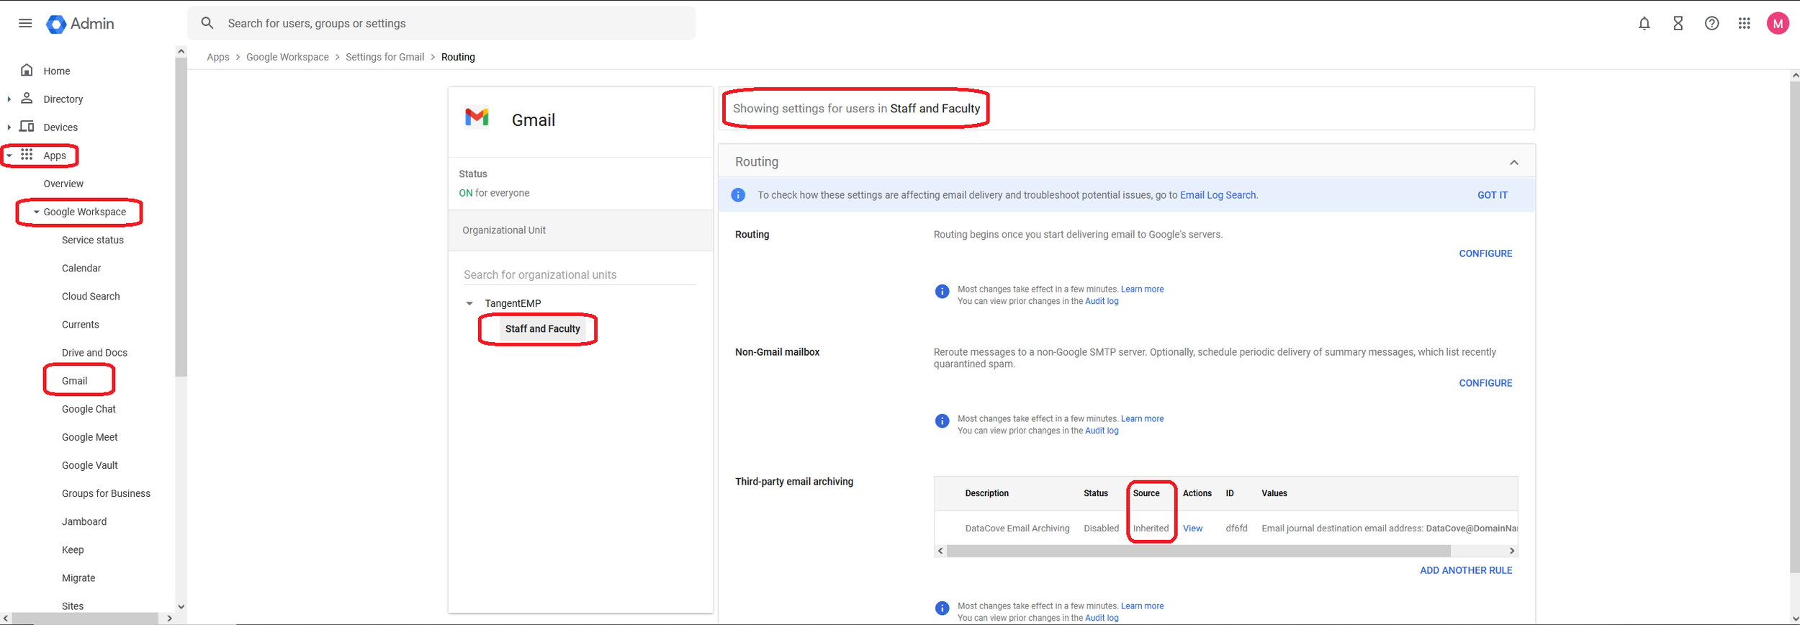This screenshot has width=1800, height=625.
Task: Expand the Directory section arrow
Action: click(x=9, y=99)
